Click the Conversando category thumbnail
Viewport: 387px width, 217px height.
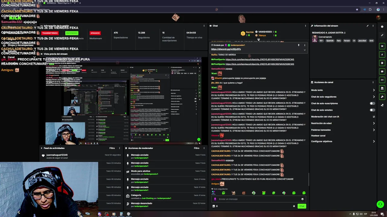pyautogui.click(x=315, y=39)
